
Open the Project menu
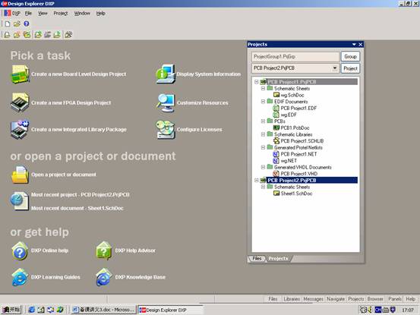pos(61,13)
